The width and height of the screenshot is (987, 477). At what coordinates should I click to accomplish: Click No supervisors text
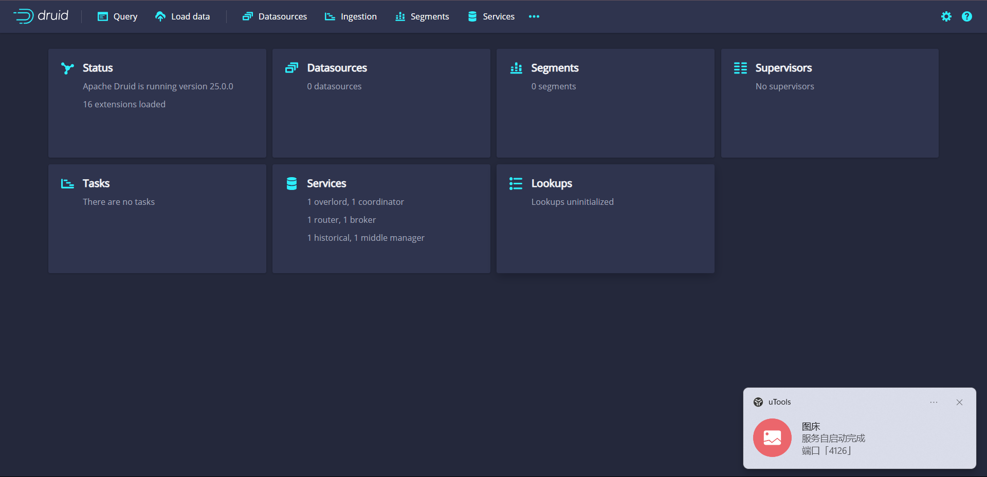pos(785,86)
